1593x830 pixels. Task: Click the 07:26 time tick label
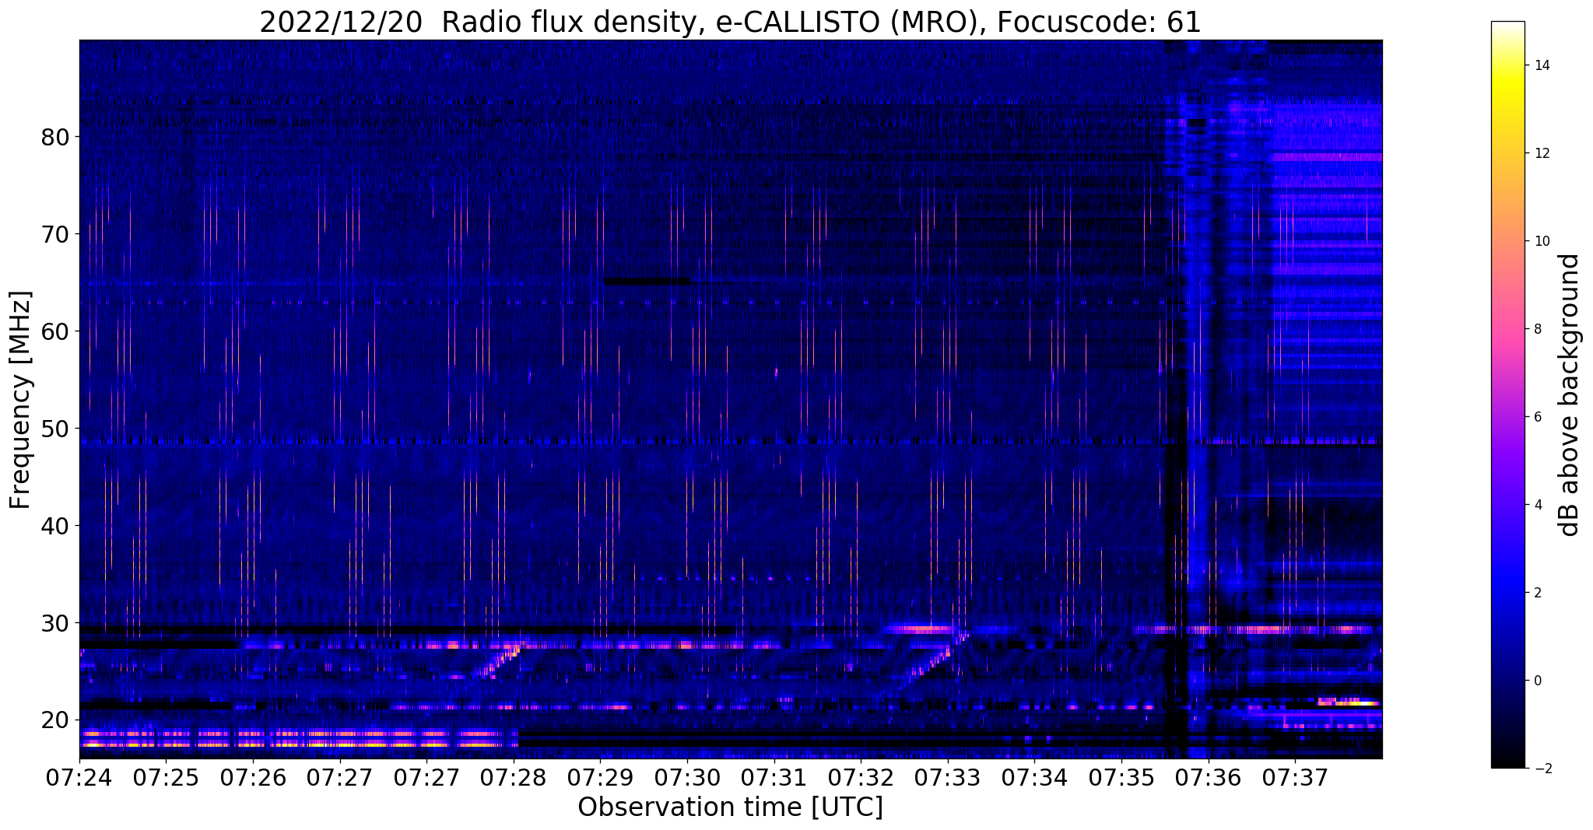click(253, 777)
